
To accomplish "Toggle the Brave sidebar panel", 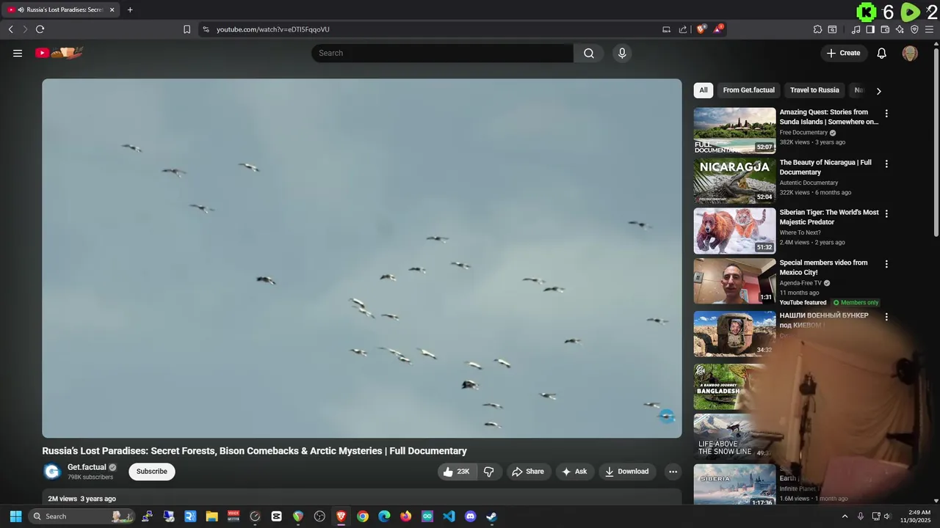I will pos(870,29).
